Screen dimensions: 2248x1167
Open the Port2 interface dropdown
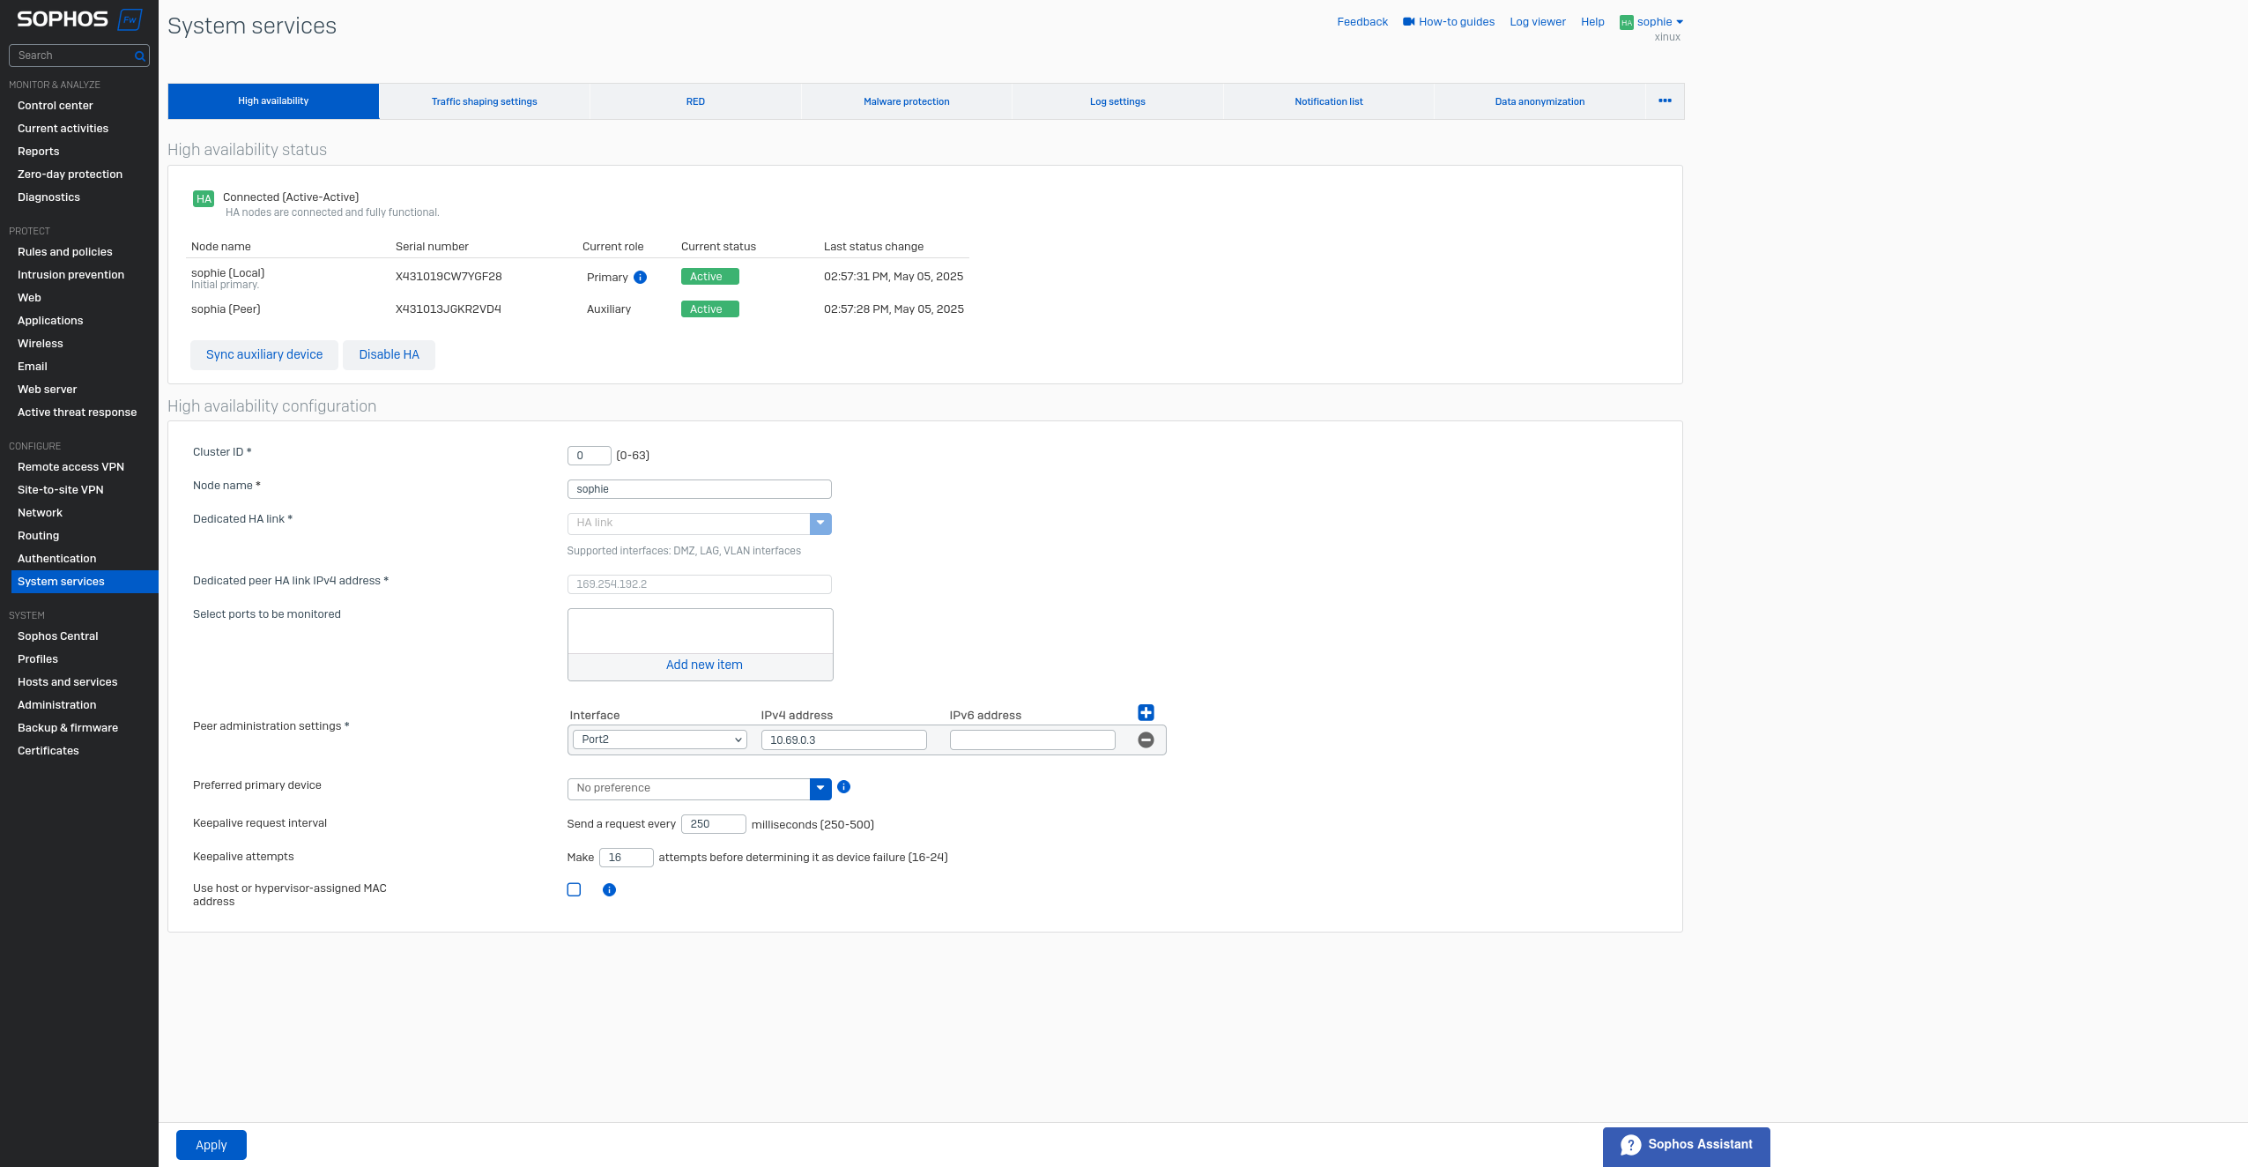[x=659, y=740]
